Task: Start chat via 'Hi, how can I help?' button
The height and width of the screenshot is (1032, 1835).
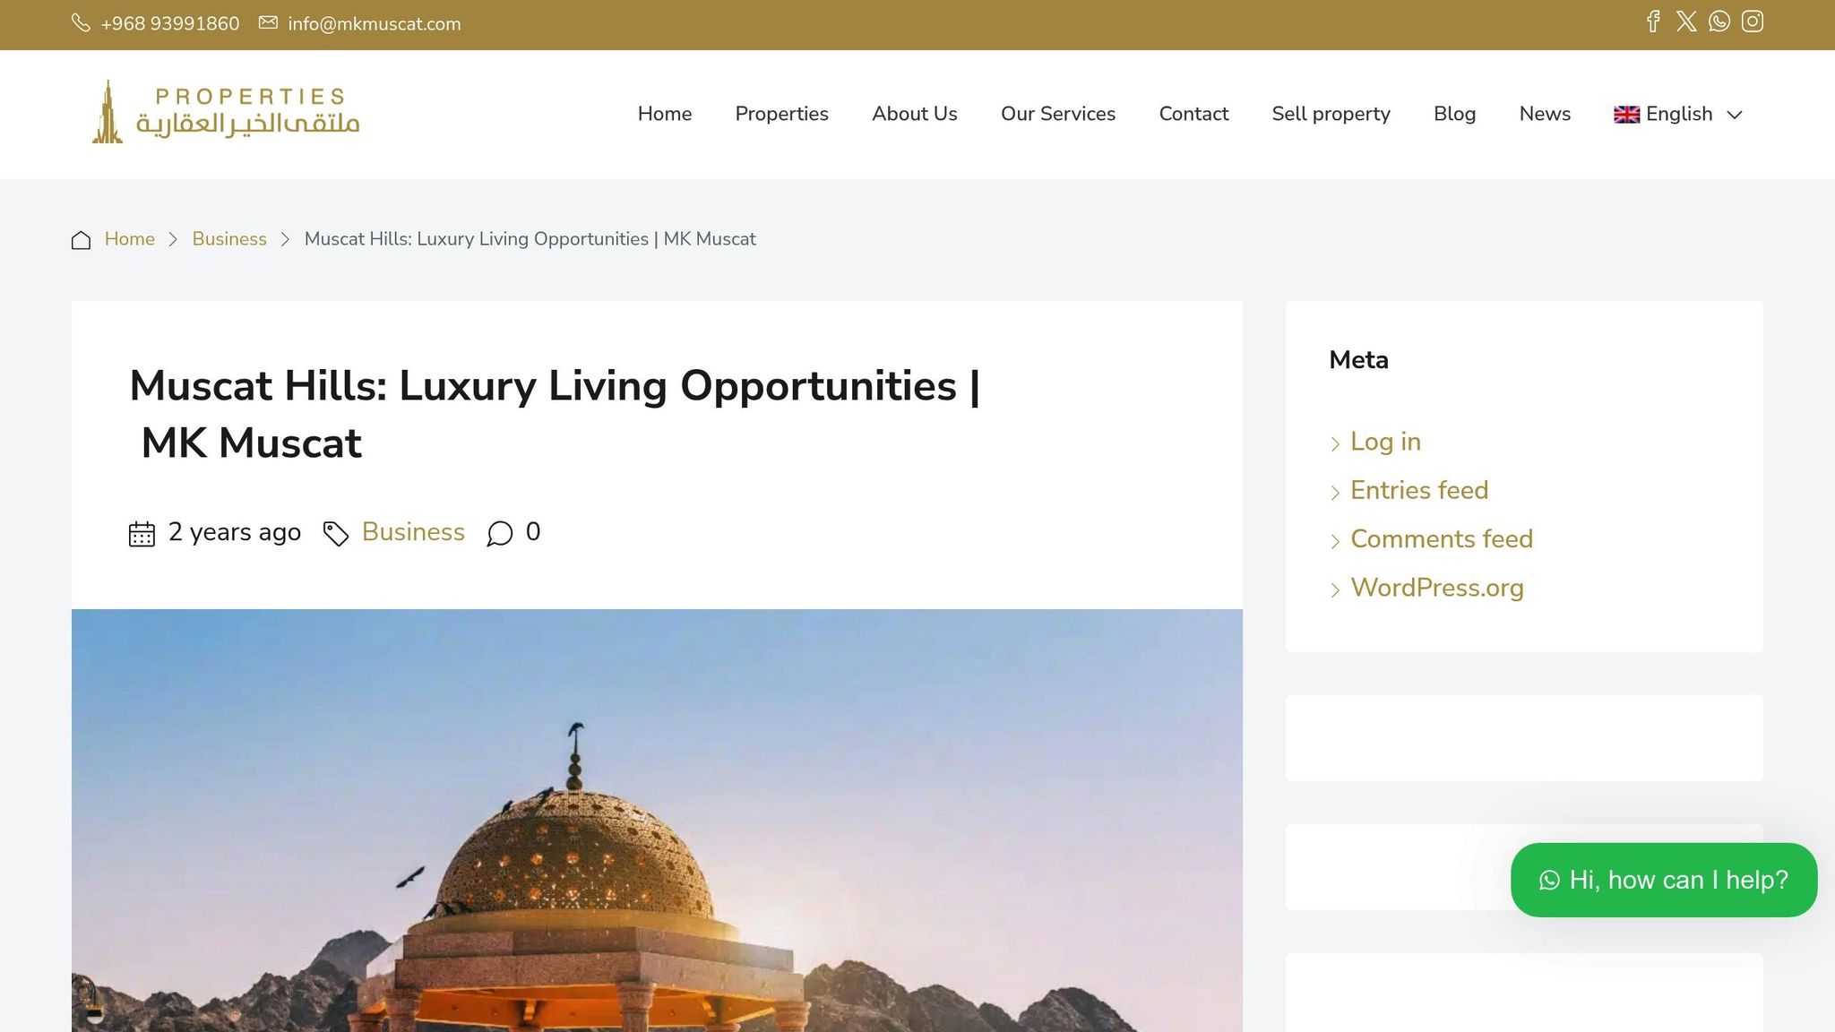Action: click(x=1664, y=880)
